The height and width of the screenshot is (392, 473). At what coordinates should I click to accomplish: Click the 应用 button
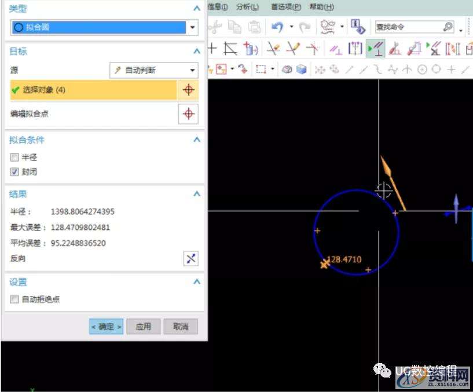click(143, 326)
